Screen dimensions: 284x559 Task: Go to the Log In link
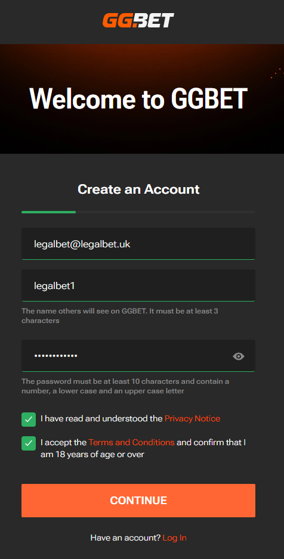pyautogui.click(x=174, y=538)
